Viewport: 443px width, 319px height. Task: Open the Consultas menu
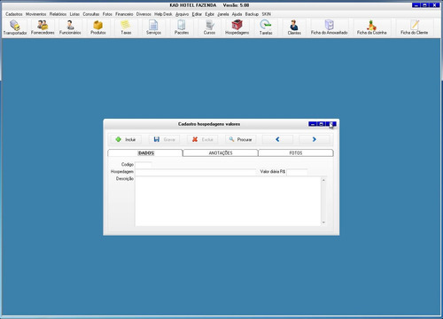pos(91,14)
